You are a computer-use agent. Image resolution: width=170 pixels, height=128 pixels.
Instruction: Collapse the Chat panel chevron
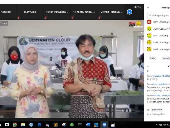click(148, 66)
